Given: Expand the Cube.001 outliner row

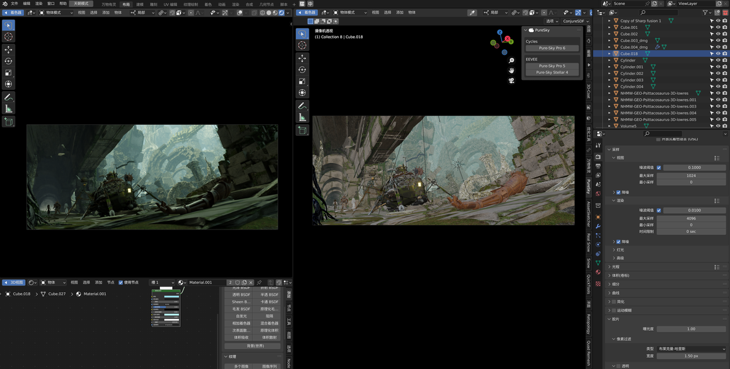Looking at the screenshot, I should point(609,28).
